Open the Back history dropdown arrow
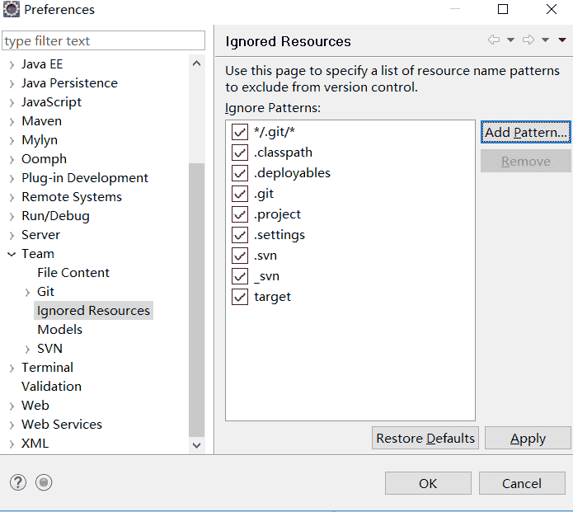 click(510, 40)
